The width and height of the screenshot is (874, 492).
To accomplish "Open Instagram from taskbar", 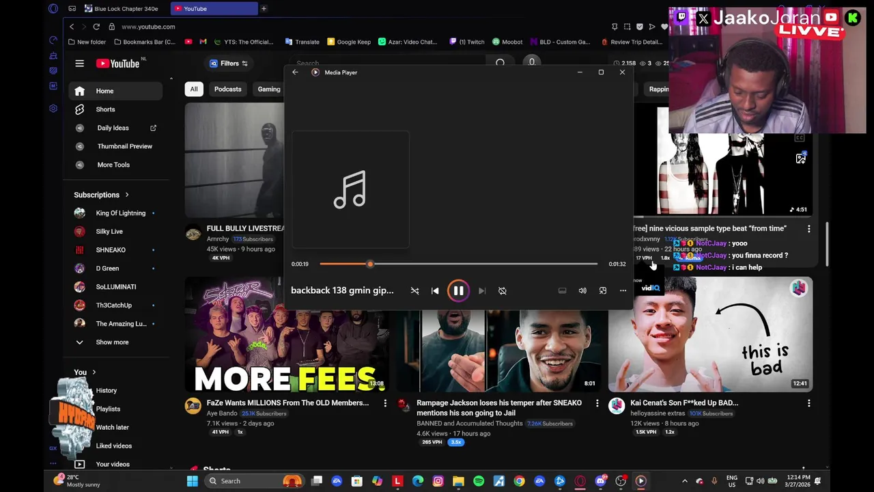I will point(438,481).
